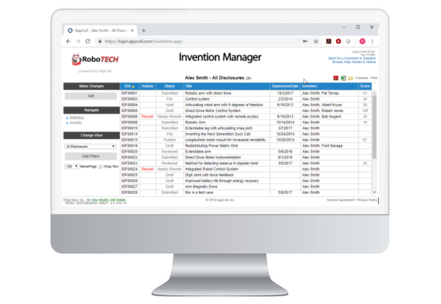
Task: Click the green Excel export icon
Action: pyautogui.click(x=343, y=78)
